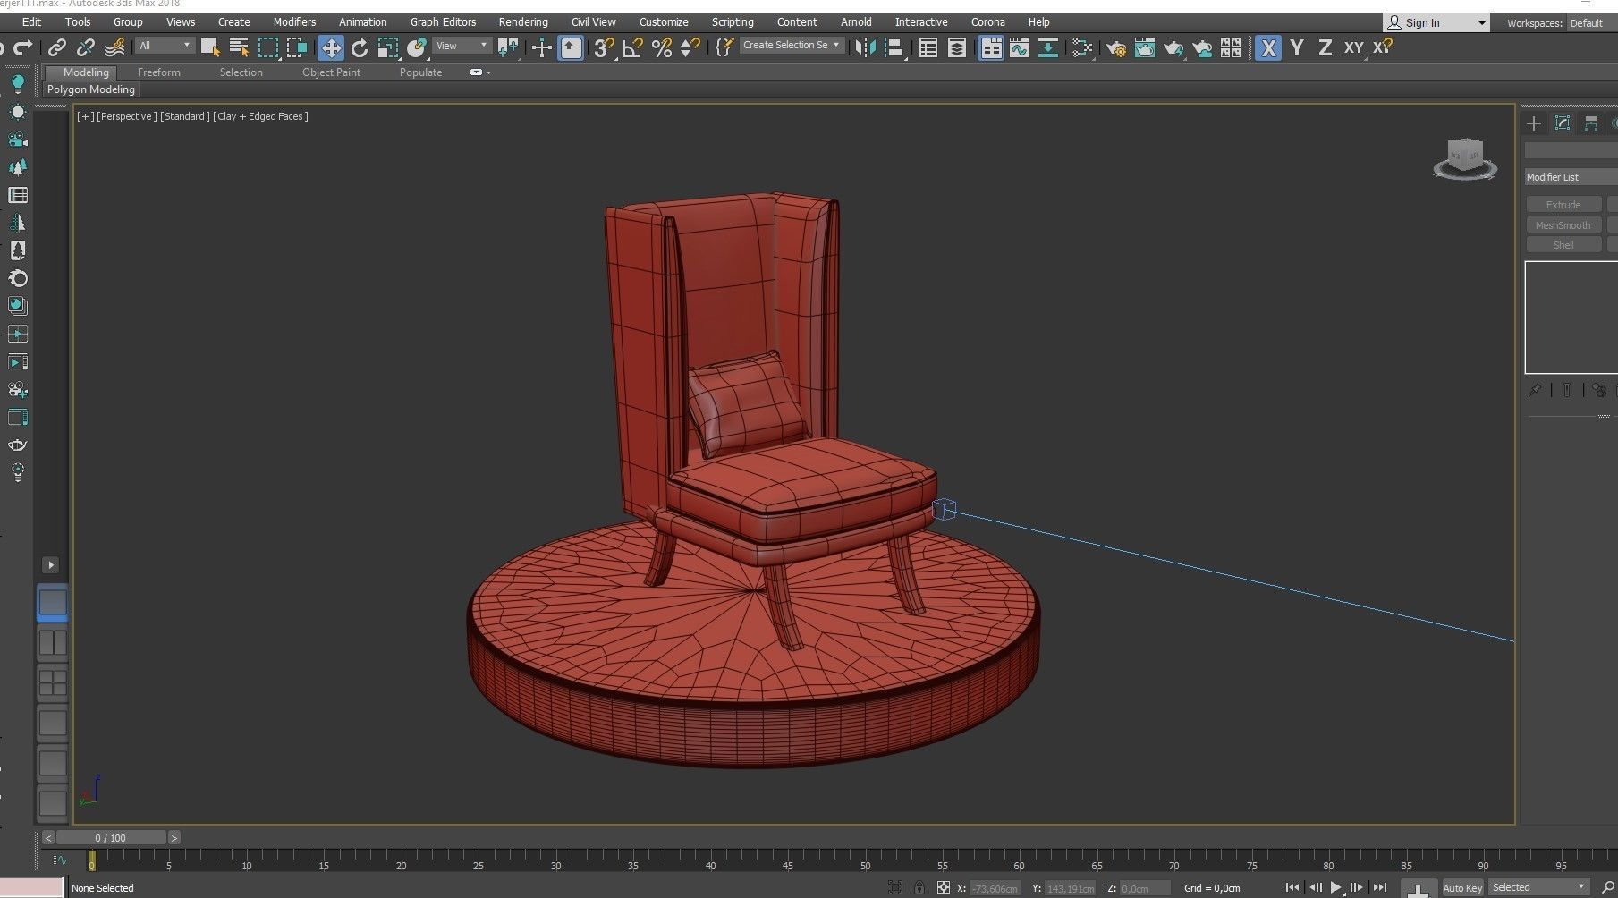Image resolution: width=1618 pixels, height=898 pixels.
Task: Open the Modifiers menu
Action: 294,21
